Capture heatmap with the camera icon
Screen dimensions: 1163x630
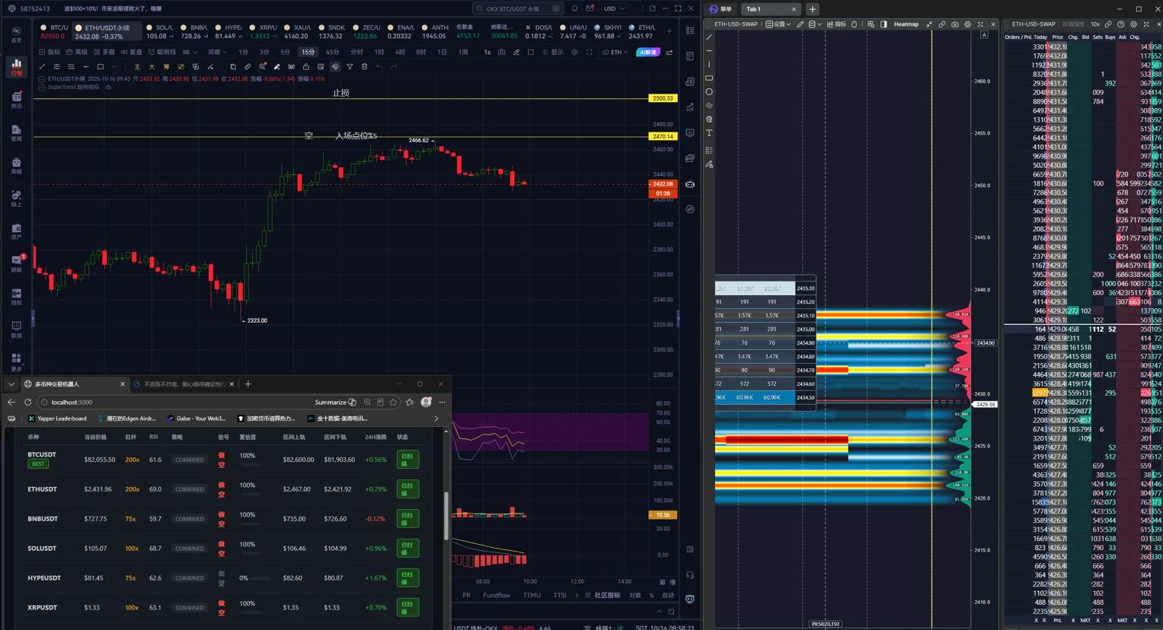pos(955,24)
